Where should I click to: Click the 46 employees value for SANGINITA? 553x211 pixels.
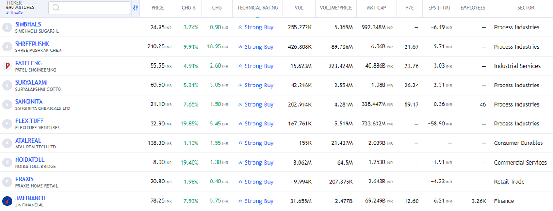(x=482, y=104)
